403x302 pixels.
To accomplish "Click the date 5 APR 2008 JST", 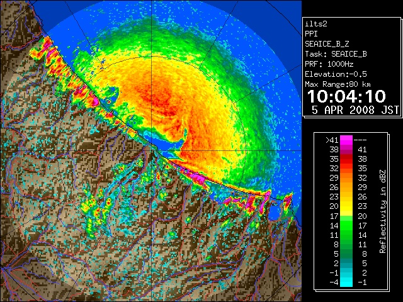I will point(355,110).
